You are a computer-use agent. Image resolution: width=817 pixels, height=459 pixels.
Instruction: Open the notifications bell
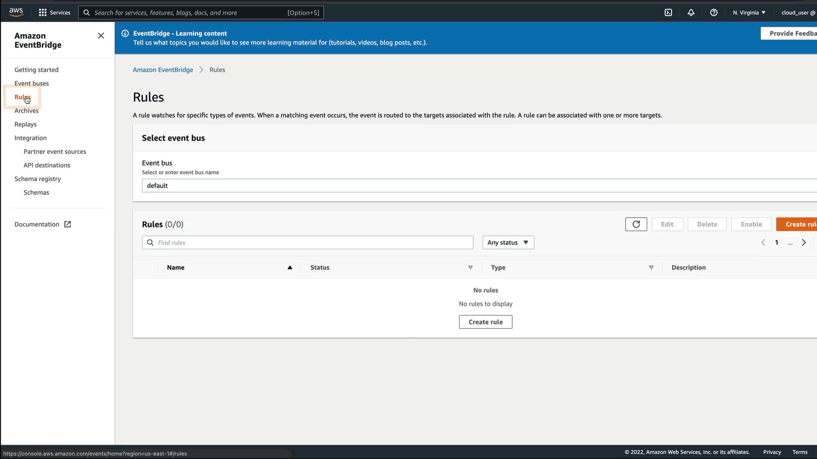pyautogui.click(x=691, y=12)
